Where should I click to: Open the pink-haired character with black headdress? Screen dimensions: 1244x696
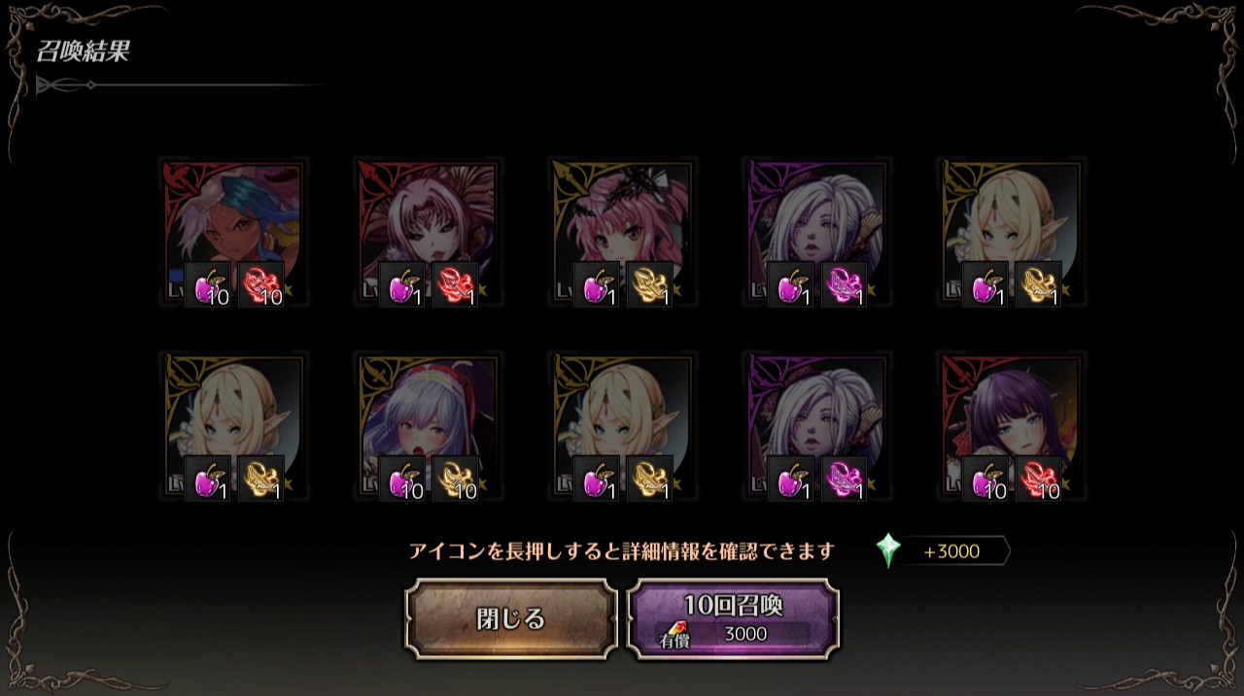point(623,233)
